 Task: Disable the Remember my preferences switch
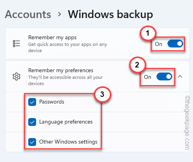point(164,76)
